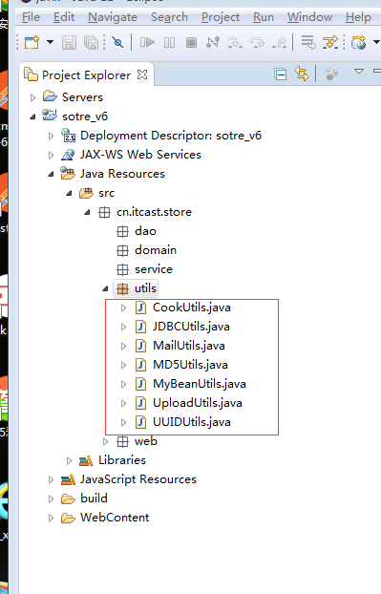The width and height of the screenshot is (381, 594).
Task: Open the File menu
Action: [31, 17]
